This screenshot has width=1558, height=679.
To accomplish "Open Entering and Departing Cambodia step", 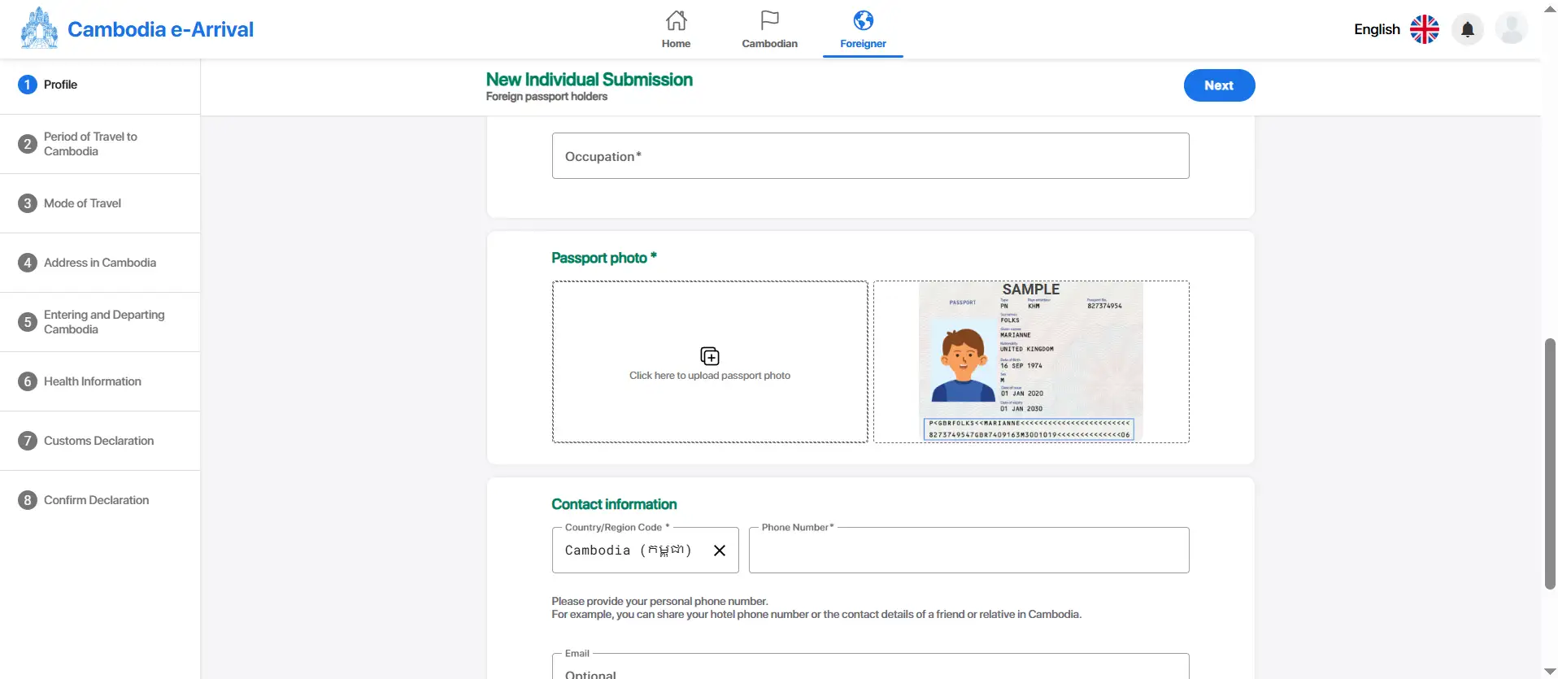I will coord(100,322).
